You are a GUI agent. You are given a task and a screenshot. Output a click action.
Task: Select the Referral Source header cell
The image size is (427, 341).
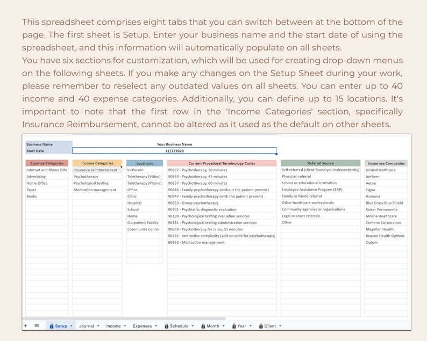[x=321, y=163]
